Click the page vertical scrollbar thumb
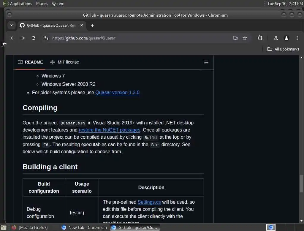Image resolution: width=304 pixels, height=231 pixels. (x=301, y=183)
